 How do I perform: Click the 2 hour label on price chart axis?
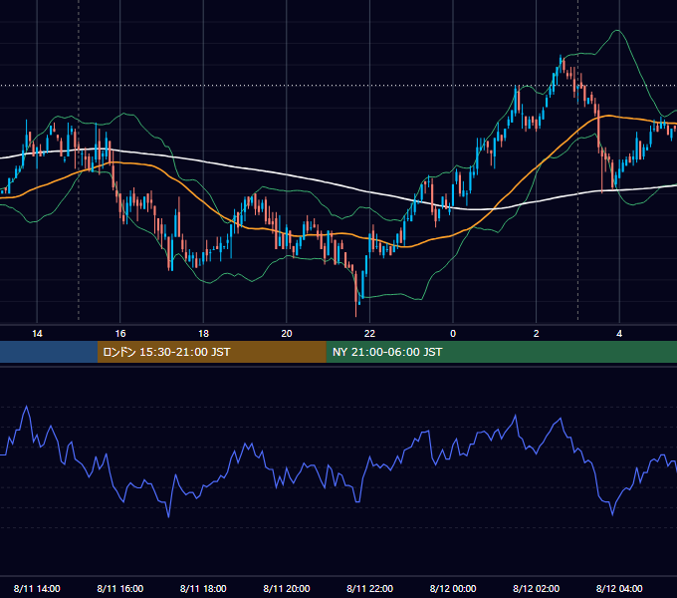tap(537, 334)
